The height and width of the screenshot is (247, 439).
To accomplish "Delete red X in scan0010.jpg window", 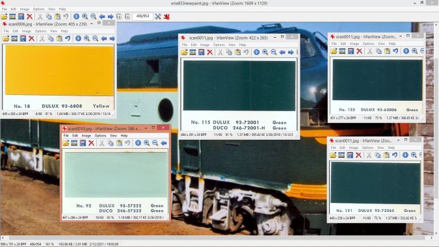I will click(x=91, y=143).
